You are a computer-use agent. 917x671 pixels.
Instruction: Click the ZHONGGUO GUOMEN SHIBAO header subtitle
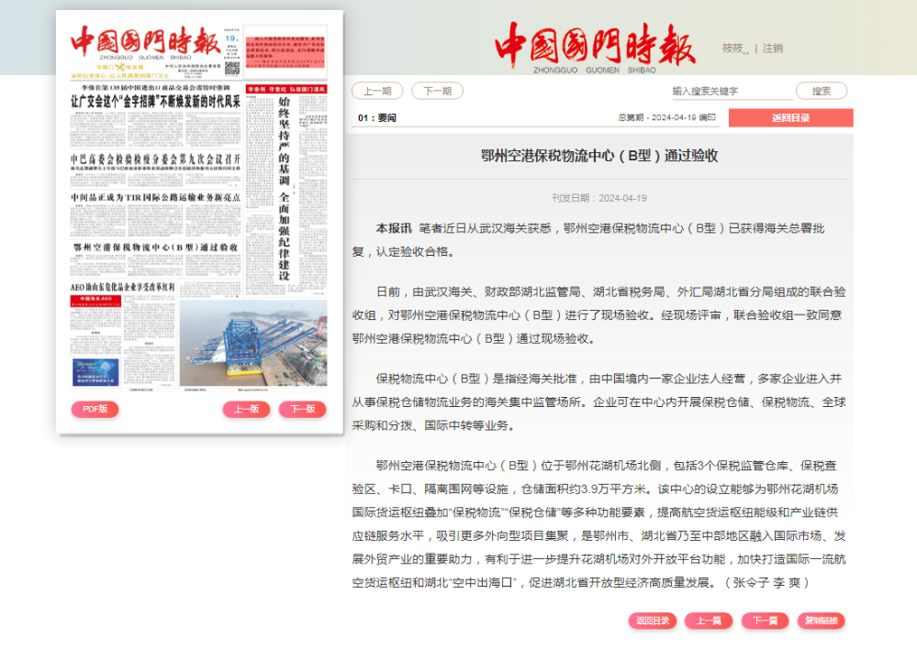click(594, 70)
